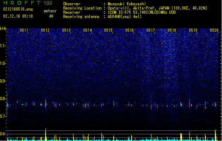
Task: Click the 0515 time marker
Action: click(x=108, y=30)
